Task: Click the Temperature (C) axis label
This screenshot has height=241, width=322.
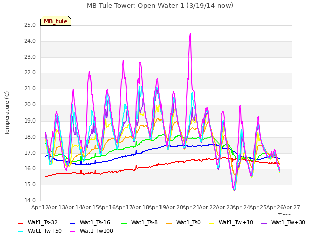Action: point(7,113)
